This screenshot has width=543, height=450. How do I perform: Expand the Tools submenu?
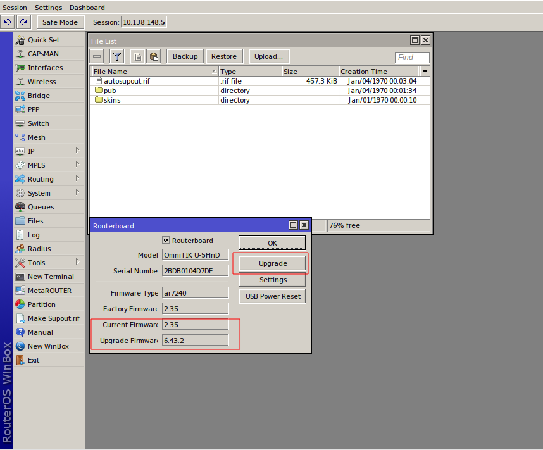click(49, 263)
